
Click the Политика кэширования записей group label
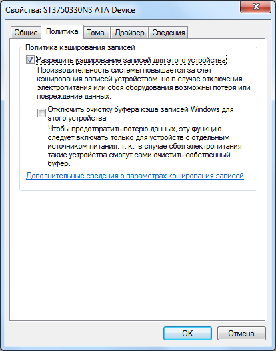(x=80, y=47)
